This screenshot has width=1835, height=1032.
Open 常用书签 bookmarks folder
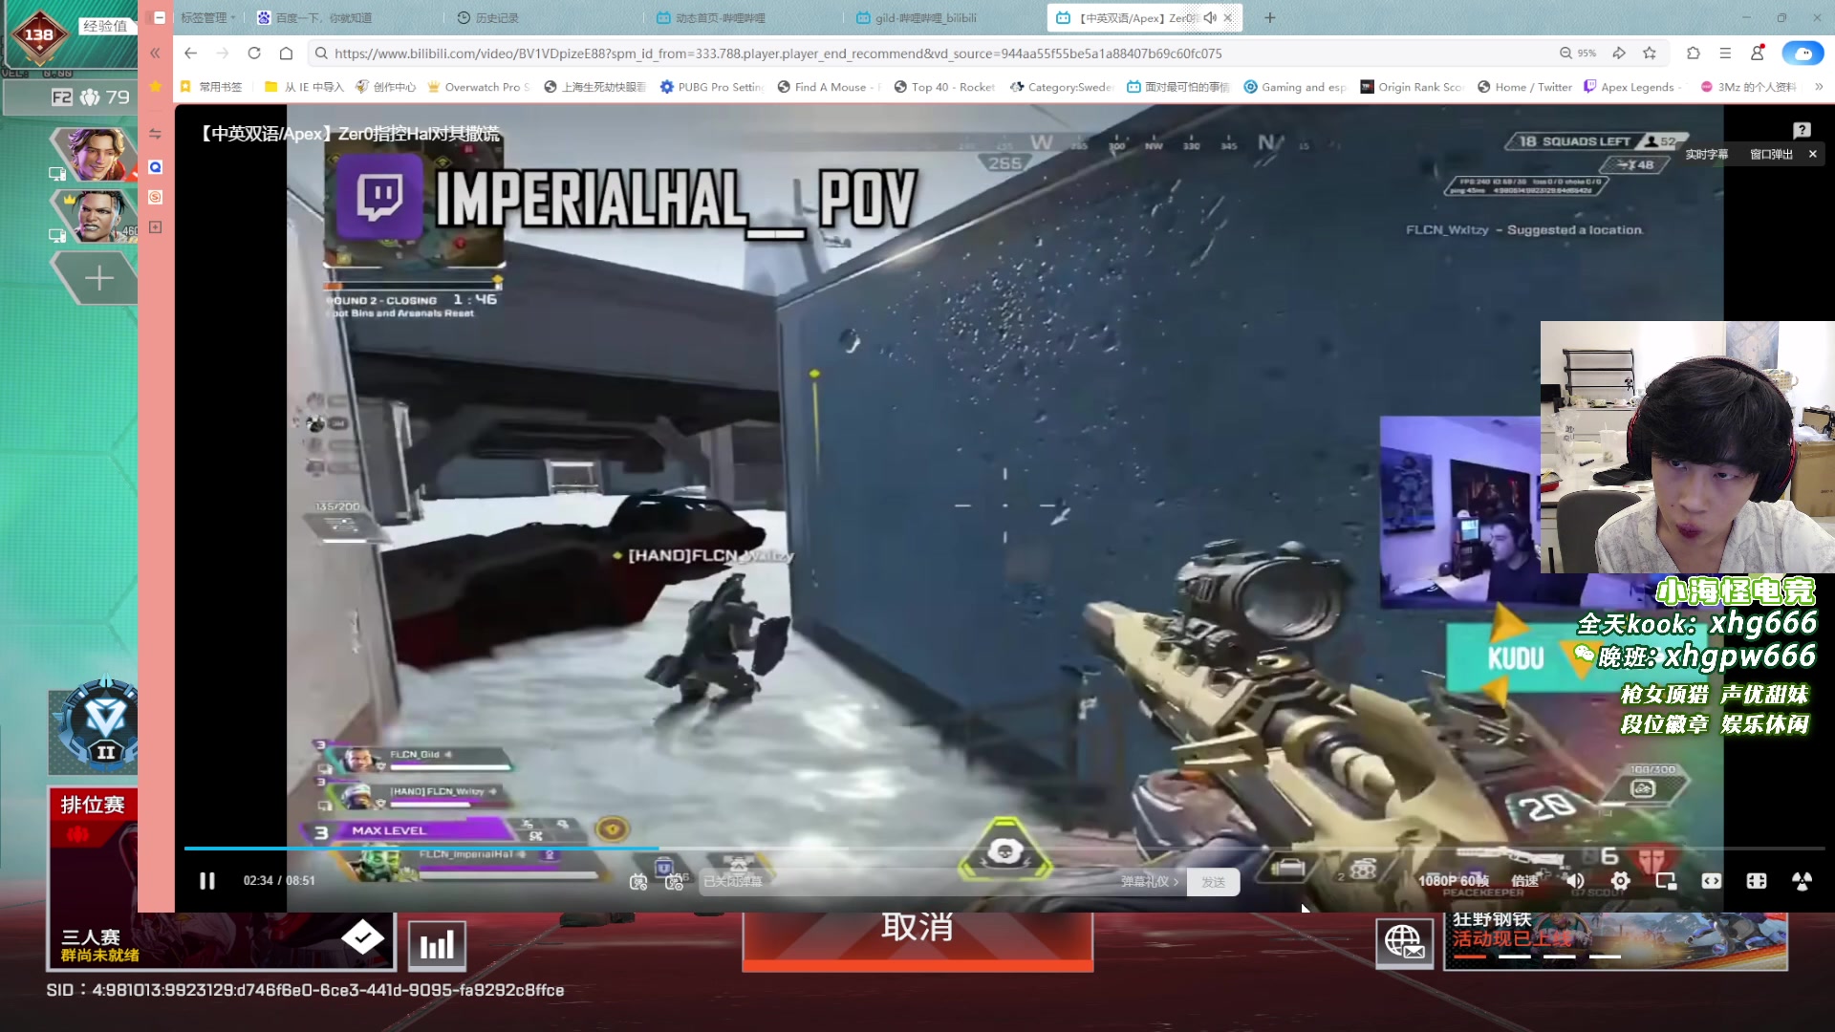[212, 87]
